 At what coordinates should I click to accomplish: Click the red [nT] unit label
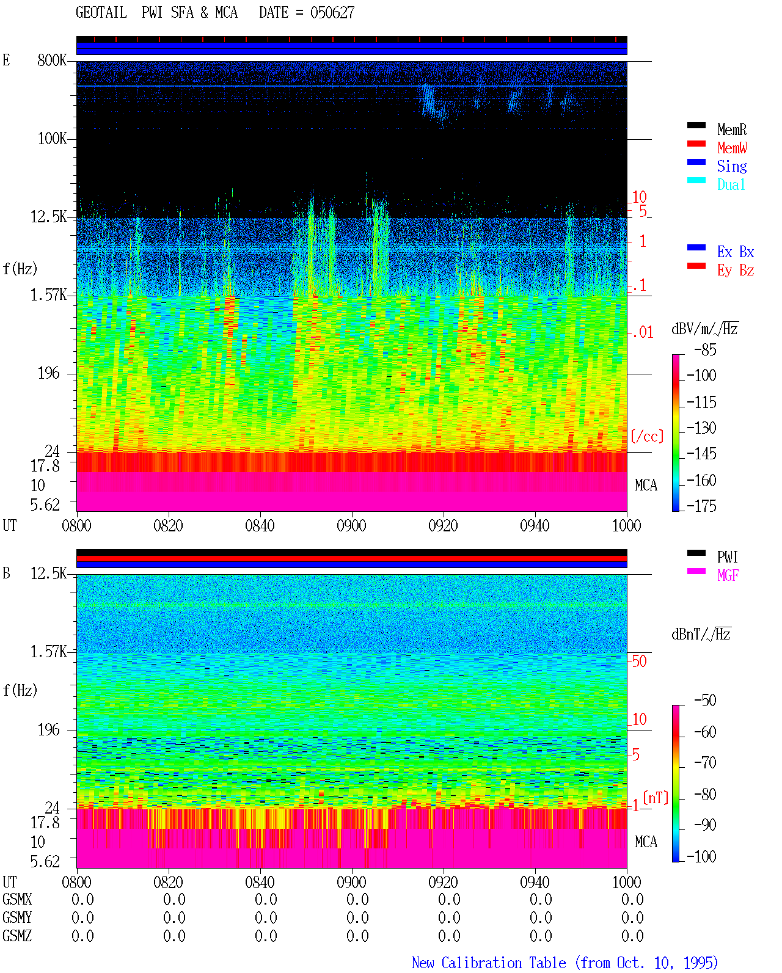coord(656,798)
